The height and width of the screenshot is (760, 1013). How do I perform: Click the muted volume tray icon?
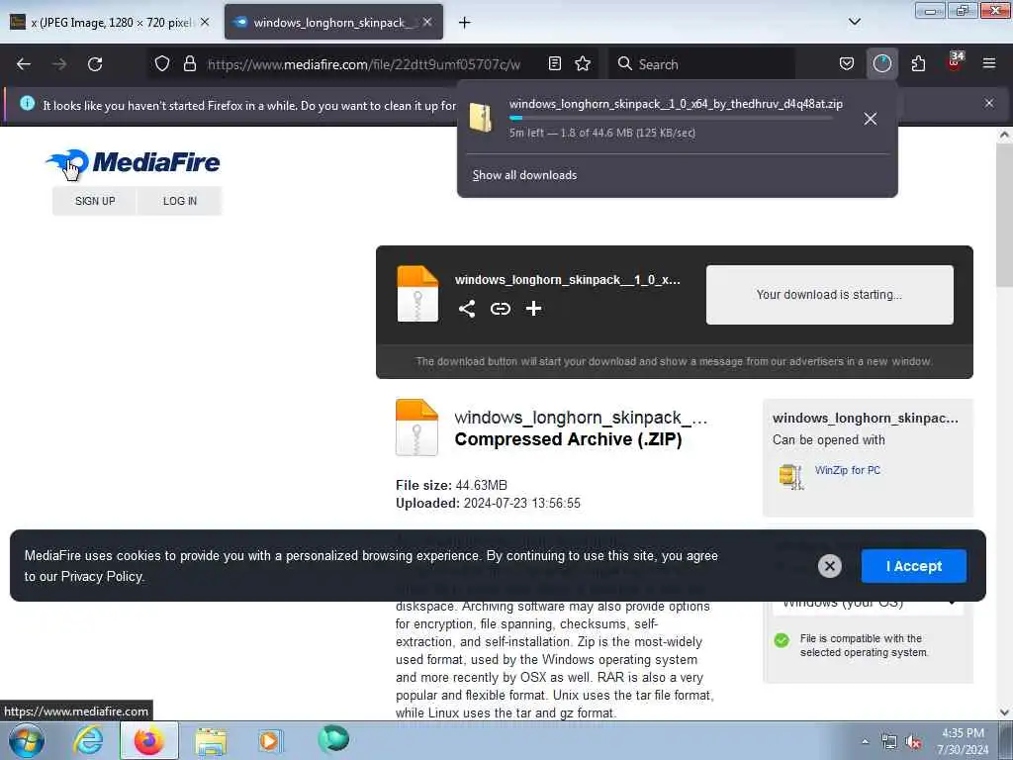(913, 742)
